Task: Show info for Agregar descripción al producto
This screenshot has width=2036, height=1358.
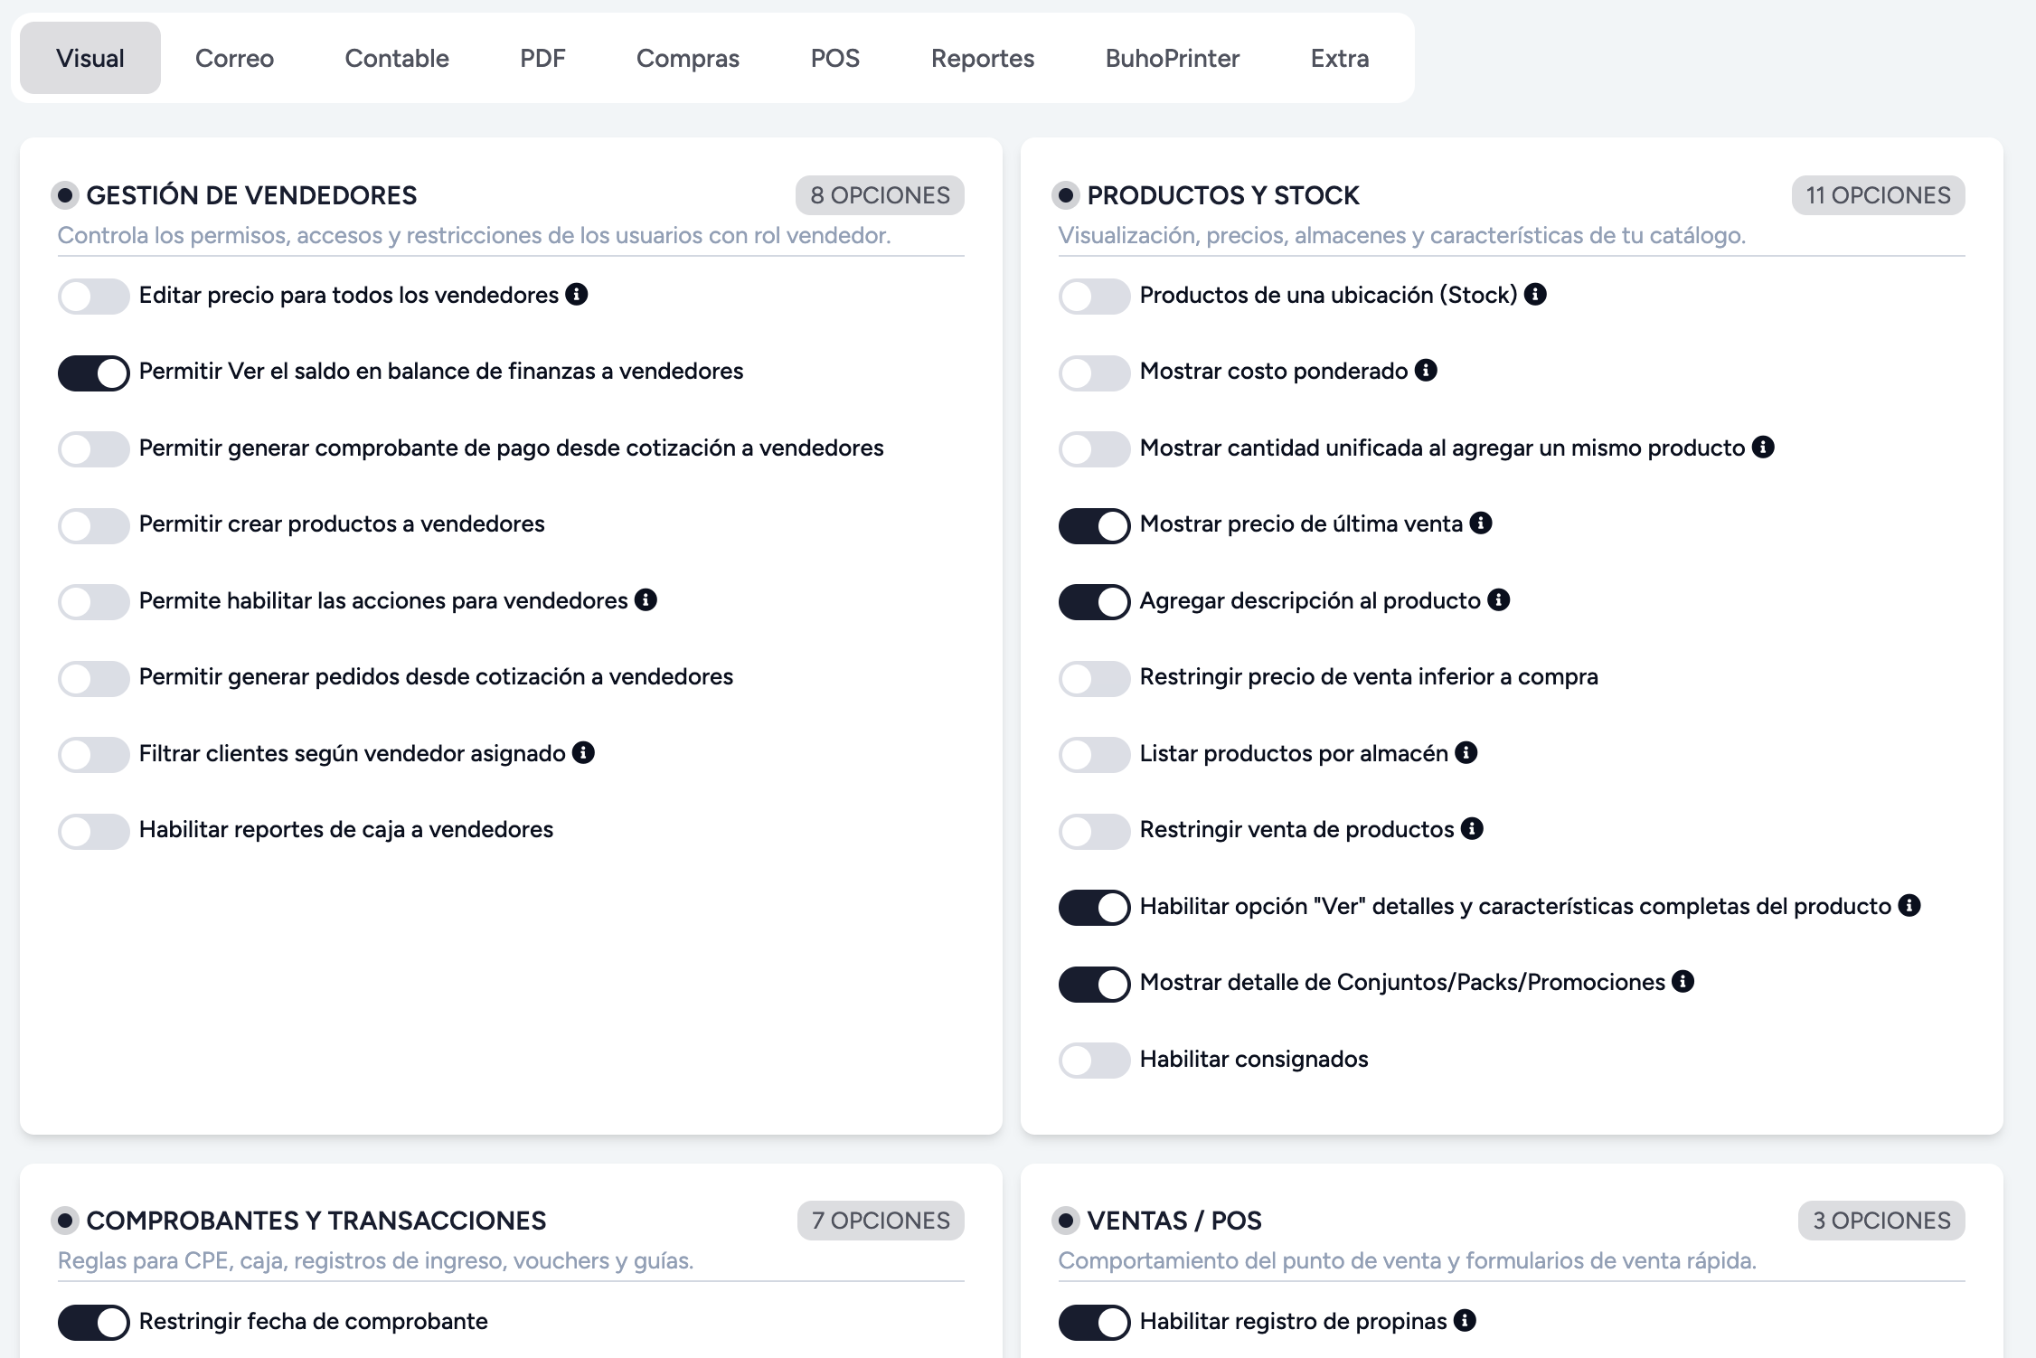Action: 1499,600
